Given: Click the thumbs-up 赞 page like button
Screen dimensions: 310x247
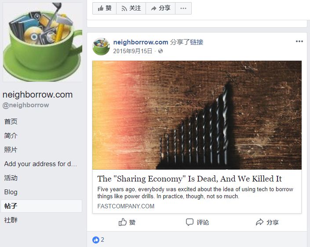Looking at the screenshot, I should (x=104, y=8).
